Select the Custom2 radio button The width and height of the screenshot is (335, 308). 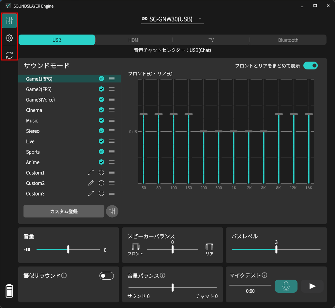coord(101,183)
